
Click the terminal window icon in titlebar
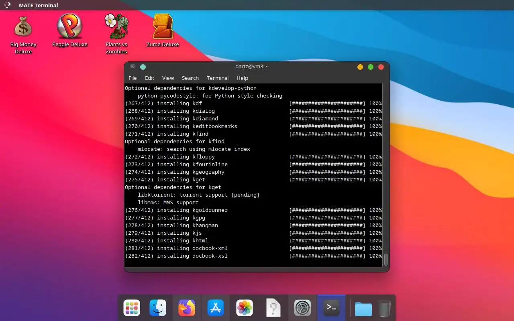(132, 67)
